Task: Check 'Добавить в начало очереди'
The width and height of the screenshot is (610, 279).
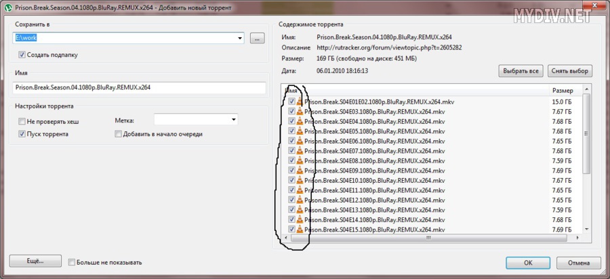Action: pyautogui.click(x=118, y=134)
